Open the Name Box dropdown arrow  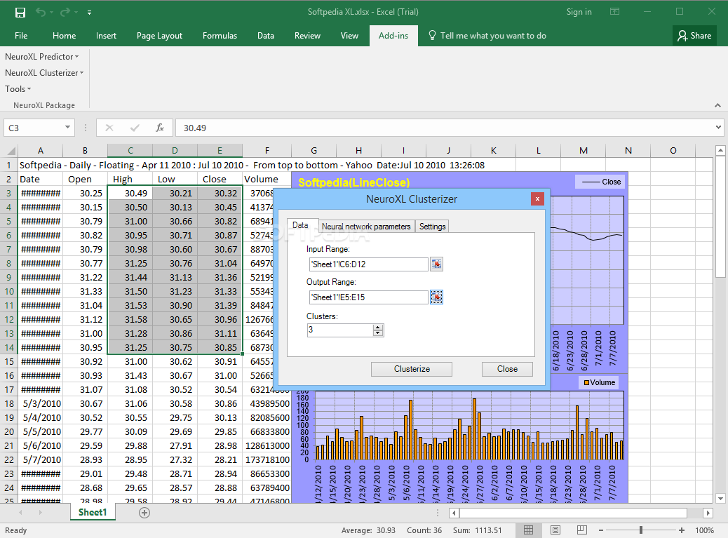click(67, 127)
